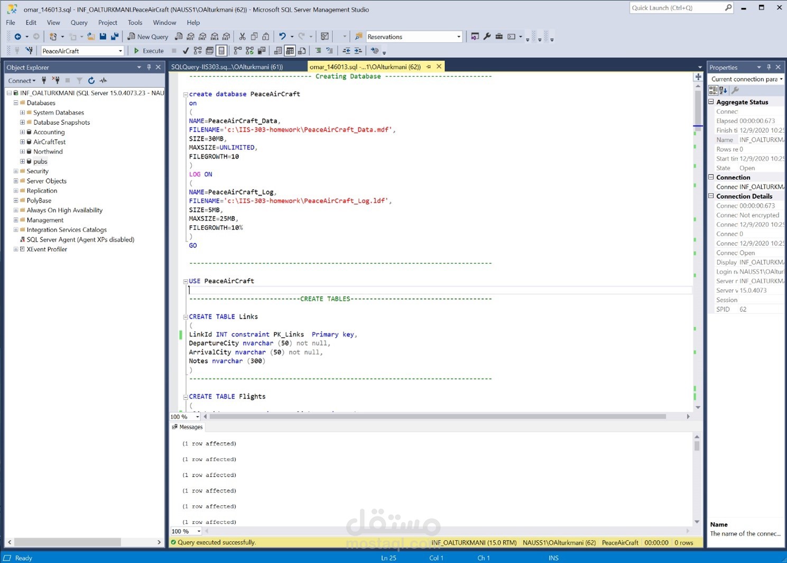Click the Increase Indent icon
Image resolution: width=787 pixels, height=563 pixels.
[x=358, y=51]
